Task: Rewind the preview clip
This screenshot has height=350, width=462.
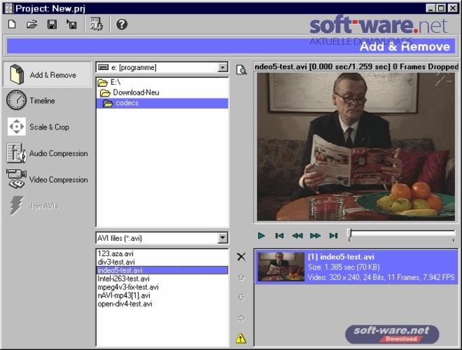Action: (x=297, y=236)
